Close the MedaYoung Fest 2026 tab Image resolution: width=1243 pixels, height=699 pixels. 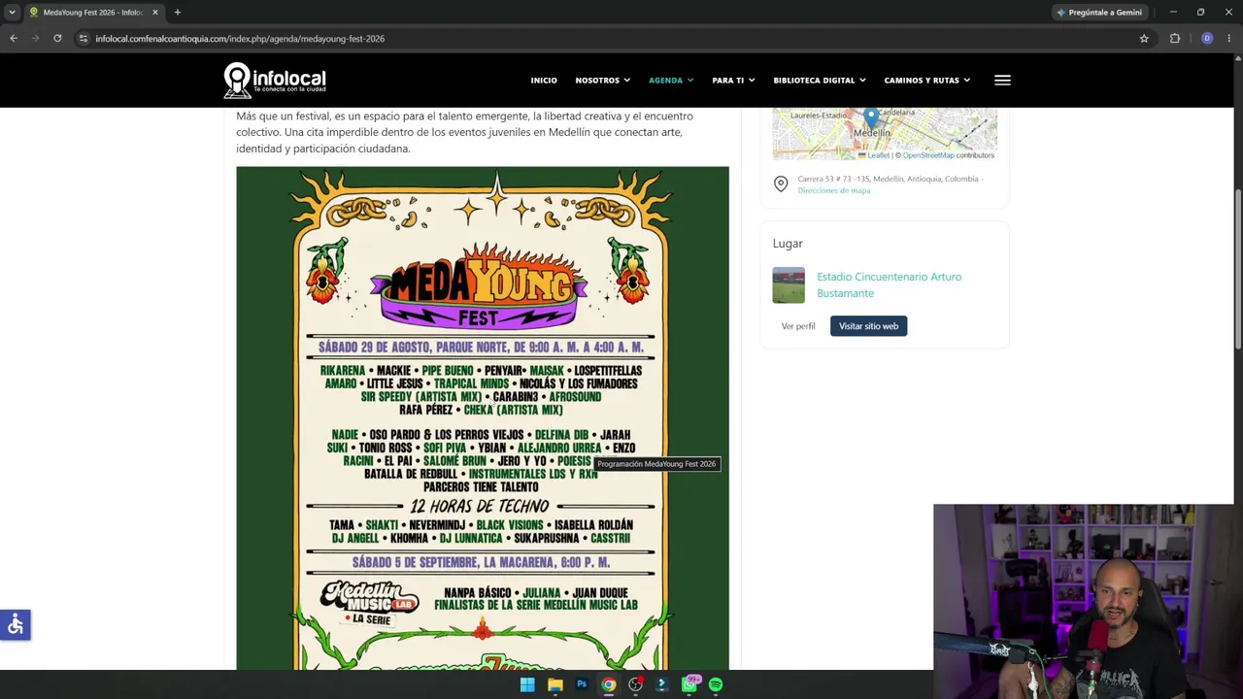[x=154, y=13]
